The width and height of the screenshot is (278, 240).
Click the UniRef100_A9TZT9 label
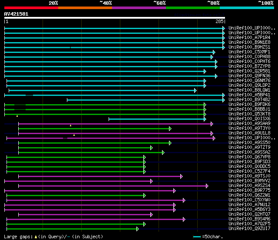click(x=249, y=148)
